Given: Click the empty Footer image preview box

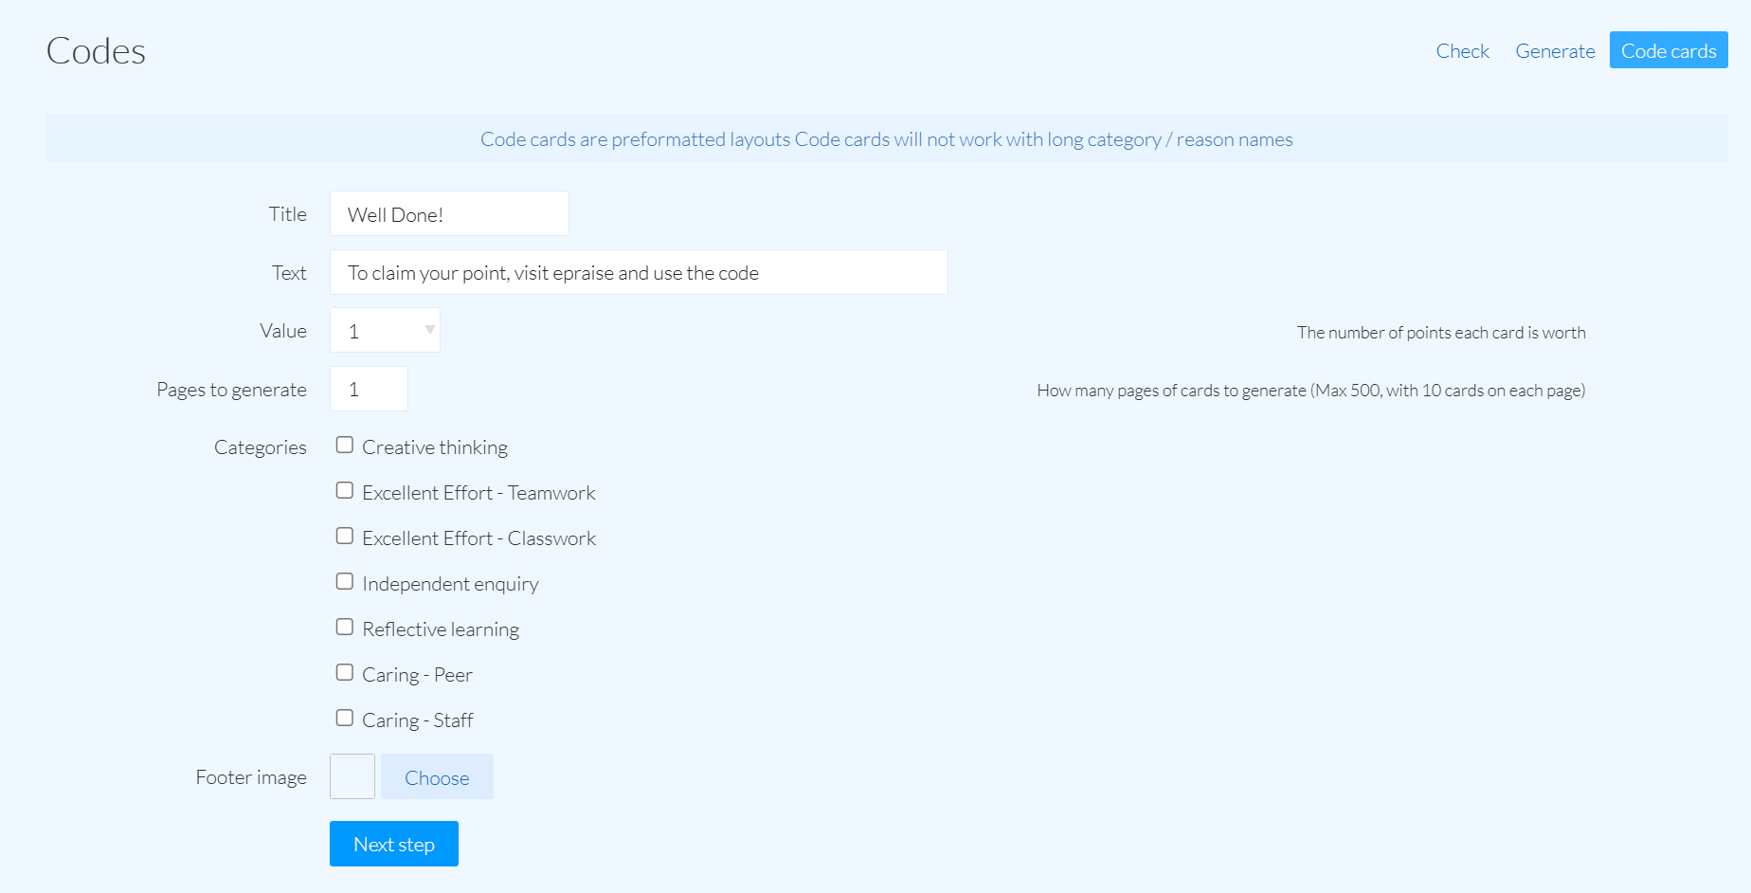Looking at the screenshot, I should point(352,776).
